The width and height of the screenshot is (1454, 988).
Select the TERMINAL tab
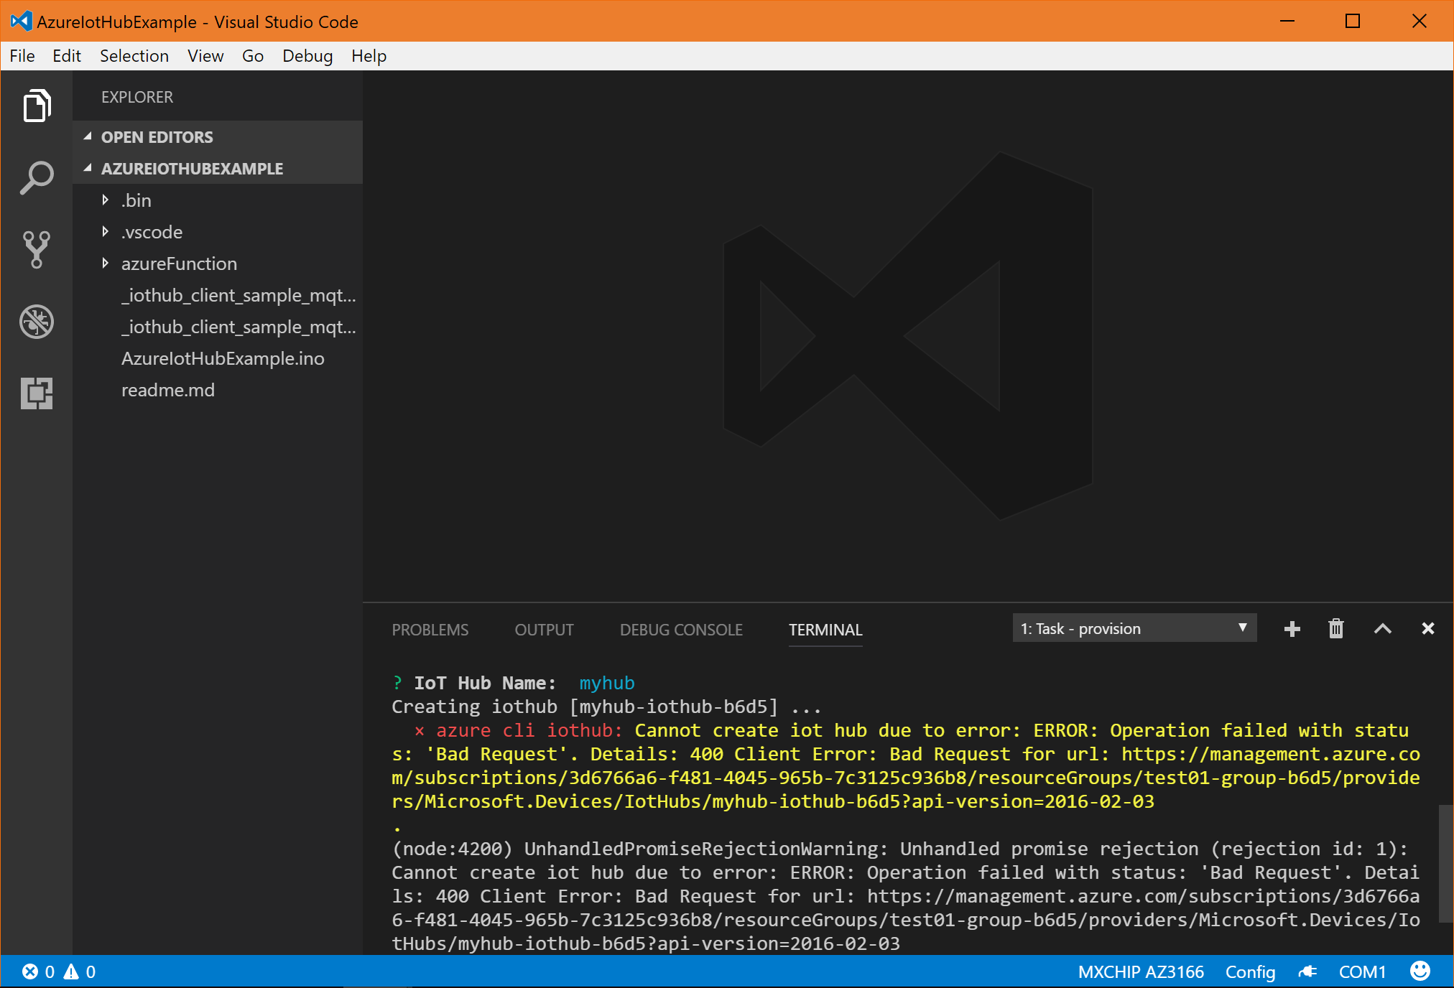[825, 630]
